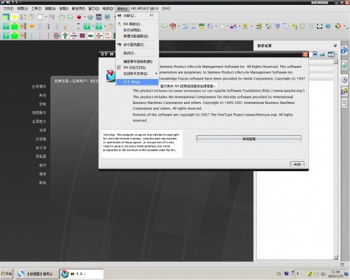Click the green circle outline icon

(303, 26)
